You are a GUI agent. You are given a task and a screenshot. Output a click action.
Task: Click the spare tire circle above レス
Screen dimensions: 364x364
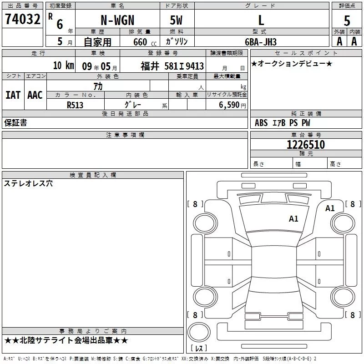coord(199,332)
